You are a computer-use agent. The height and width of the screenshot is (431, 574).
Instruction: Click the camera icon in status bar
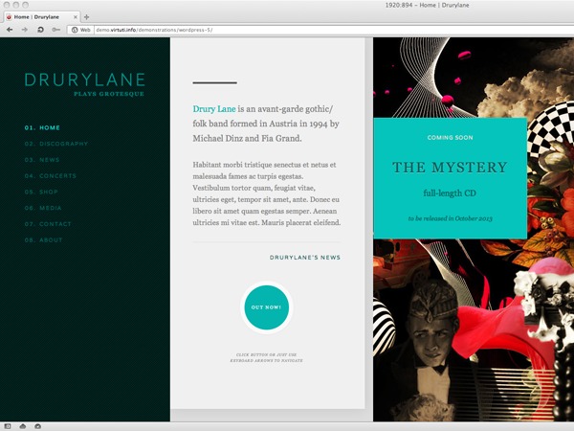point(37,426)
